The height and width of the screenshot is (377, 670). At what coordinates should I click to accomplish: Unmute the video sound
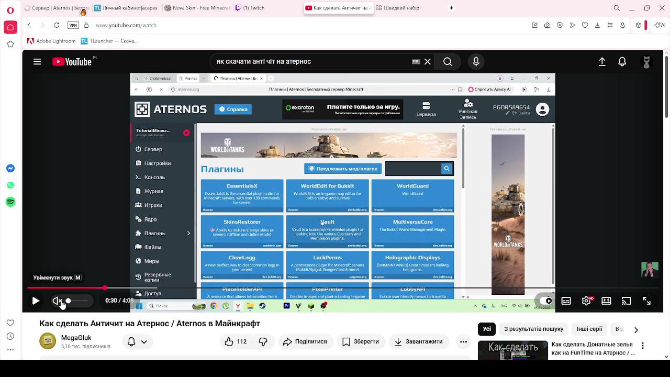point(57,301)
